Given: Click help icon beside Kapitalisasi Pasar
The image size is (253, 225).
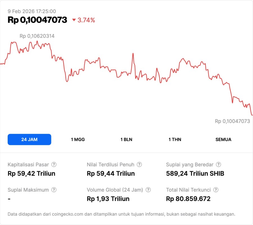Looking at the screenshot, I should [54, 165].
